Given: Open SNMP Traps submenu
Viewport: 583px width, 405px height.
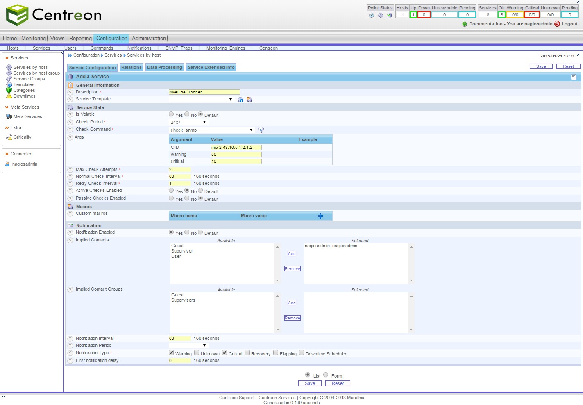Looking at the screenshot, I should coord(179,48).
